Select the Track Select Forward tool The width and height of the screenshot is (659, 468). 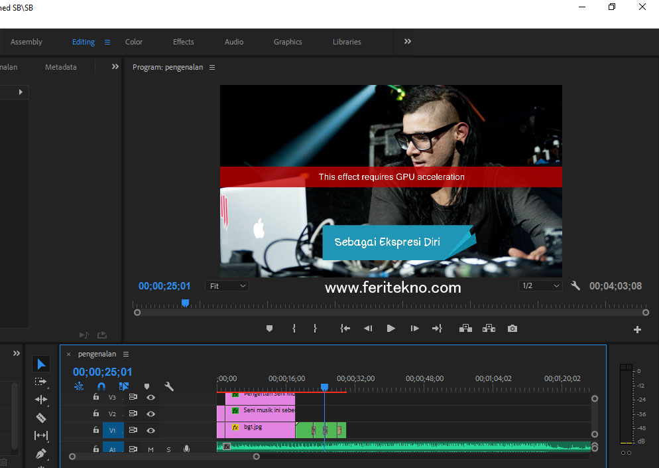pyautogui.click(x=40, y=382)
